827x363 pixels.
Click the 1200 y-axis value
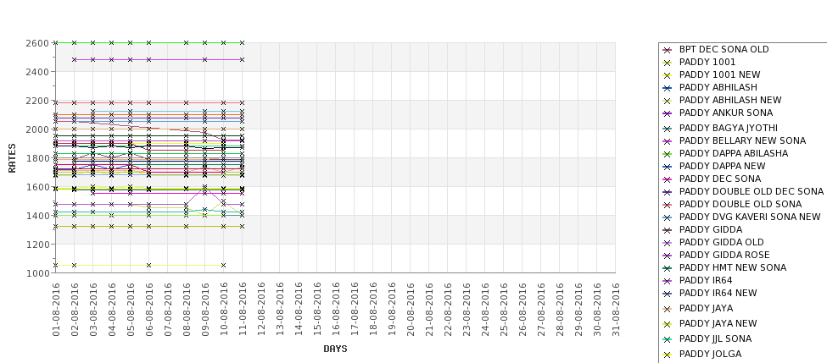click(37, 244)
